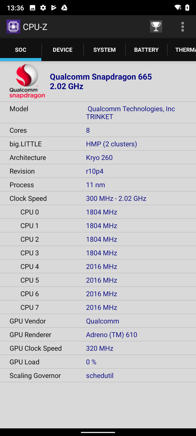Tap the Google Drive status icon
The height and width of the screenshot is (436, 196).
64,8
